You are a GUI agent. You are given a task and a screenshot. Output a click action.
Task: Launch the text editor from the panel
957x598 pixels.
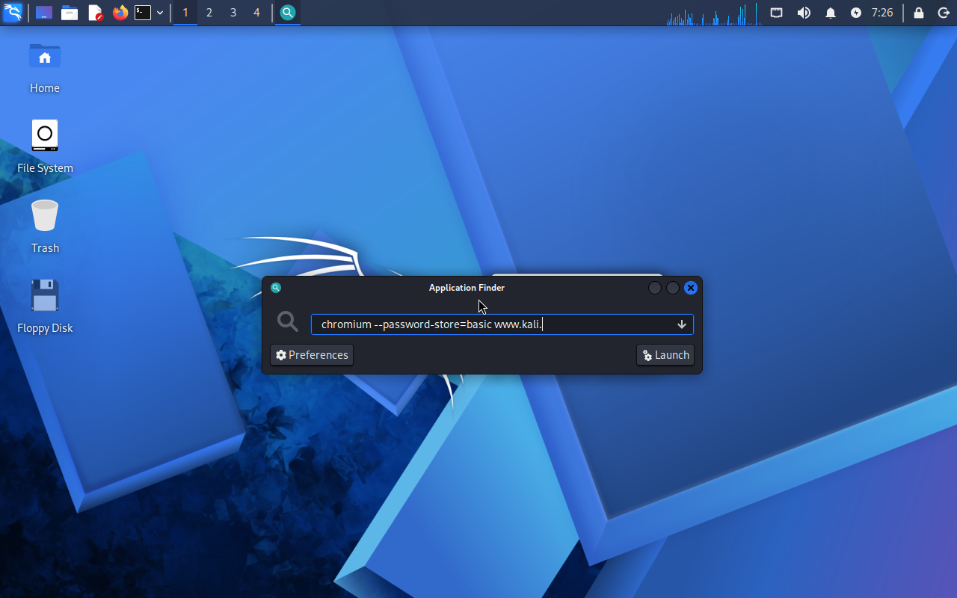tap(95, 13)
